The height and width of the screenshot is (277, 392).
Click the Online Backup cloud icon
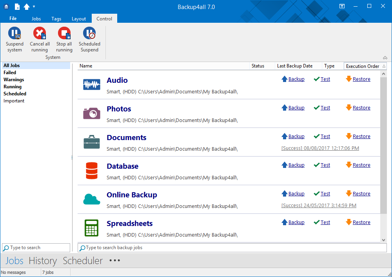(x=92, y=199)
